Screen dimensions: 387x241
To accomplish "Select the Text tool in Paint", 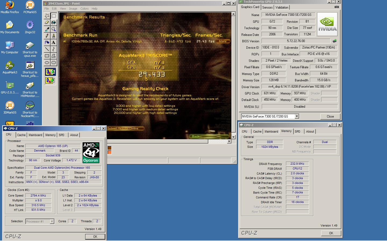I will coord(54,43).
